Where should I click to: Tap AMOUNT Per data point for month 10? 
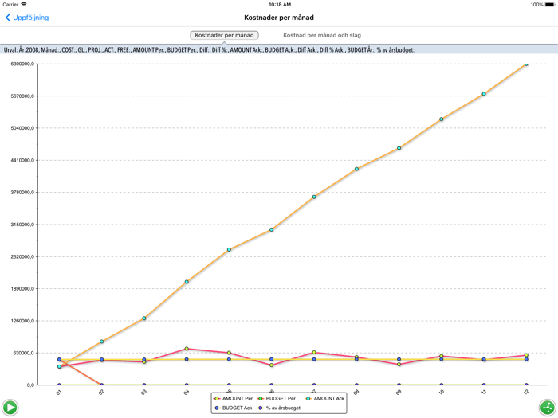coord(442,356)
